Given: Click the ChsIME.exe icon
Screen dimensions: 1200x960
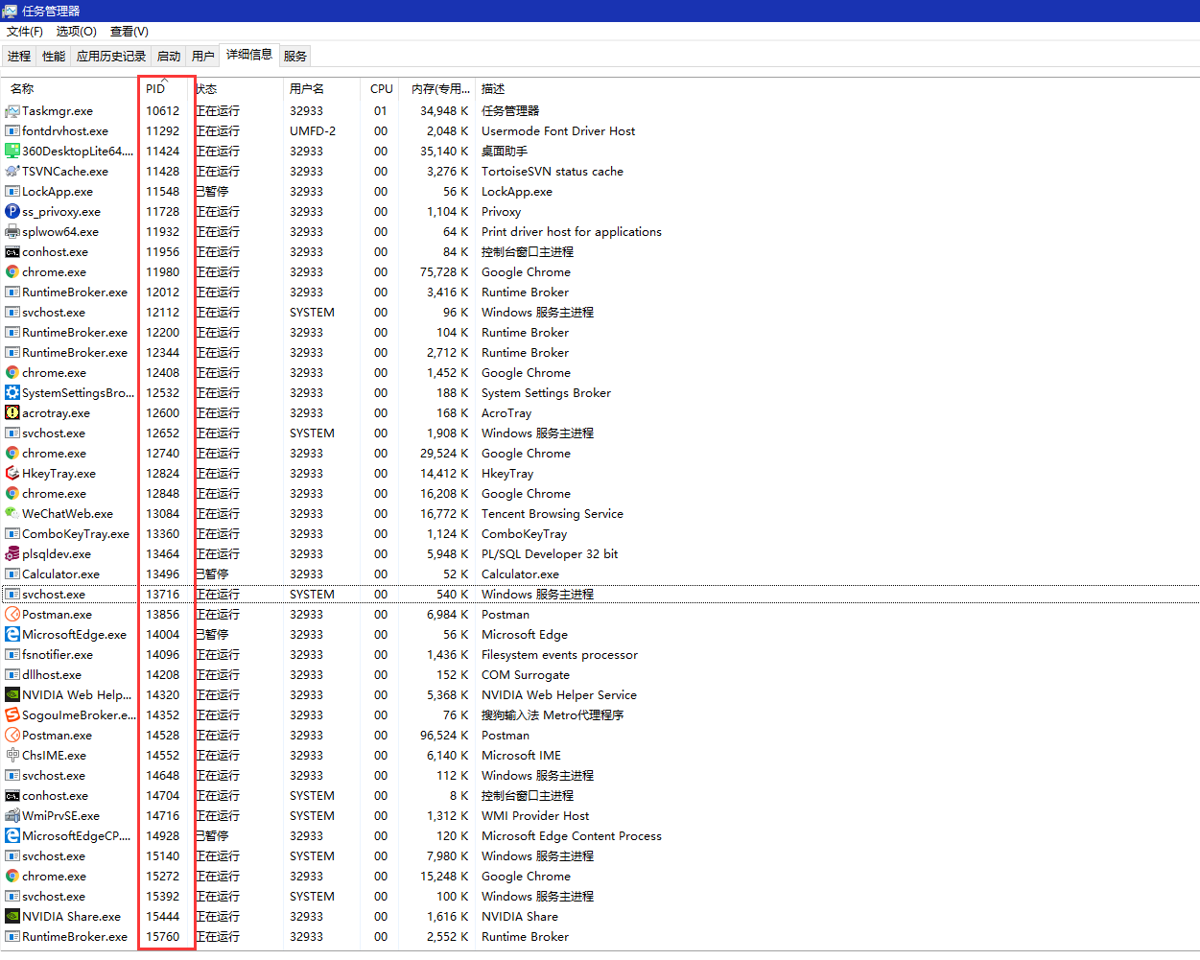Looking at the screenshot, I should coord(12,756).
